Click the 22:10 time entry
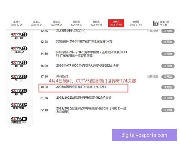The height and width of the screenshot is (144, 180). coord(44,110)
